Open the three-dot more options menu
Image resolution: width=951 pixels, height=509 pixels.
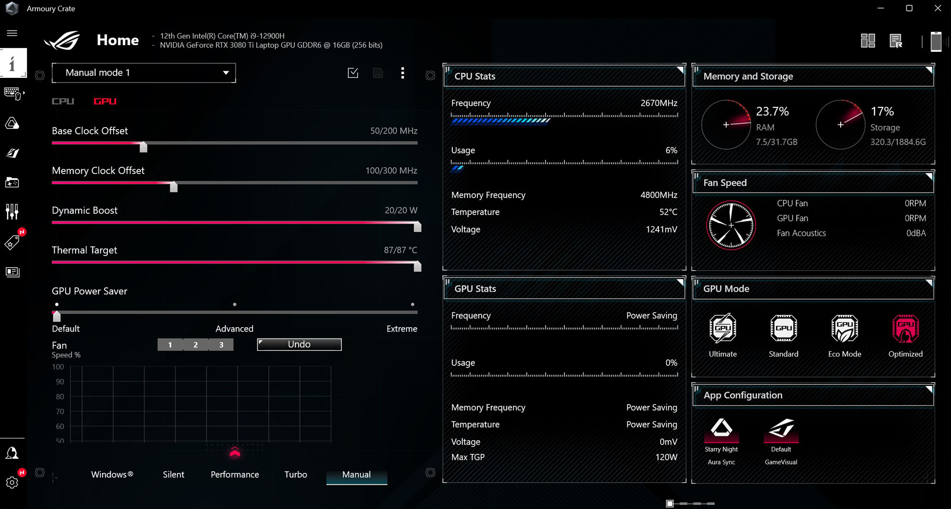pyautogui.click(x=403, y=73)
